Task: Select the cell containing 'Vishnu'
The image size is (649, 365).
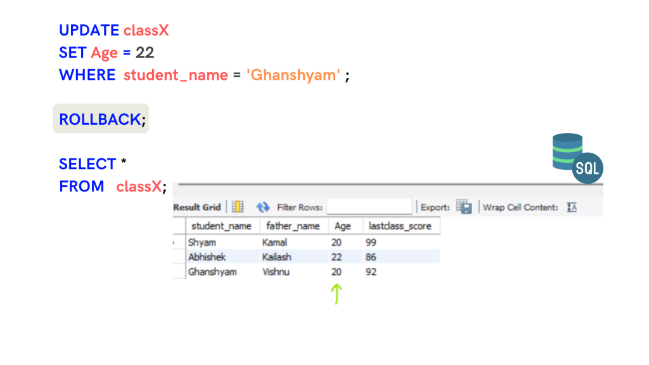Action: (x=294, y=271)
